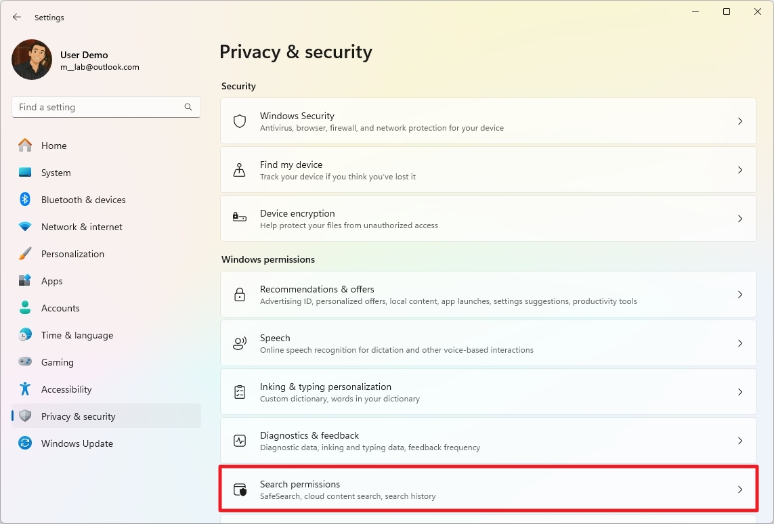The image size is (774, 524).
Task: Open Search permissions using its right chevron
Action: 739,489
